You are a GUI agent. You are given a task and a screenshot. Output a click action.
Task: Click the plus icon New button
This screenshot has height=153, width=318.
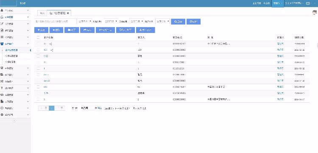pos(41,30)
